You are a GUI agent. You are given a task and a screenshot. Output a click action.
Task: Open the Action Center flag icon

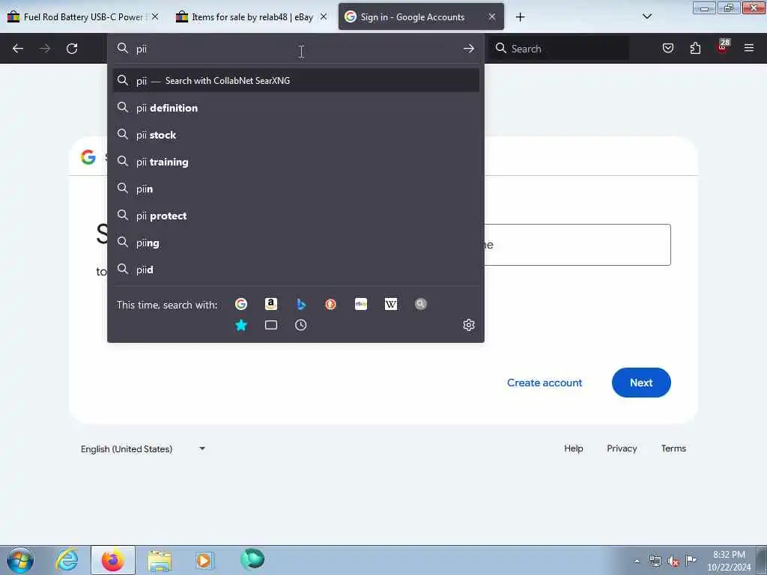tap(691, 560)
